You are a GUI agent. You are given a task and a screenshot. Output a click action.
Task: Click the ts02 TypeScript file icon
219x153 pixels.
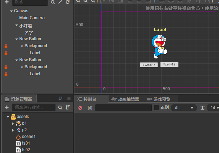[19, 150]
